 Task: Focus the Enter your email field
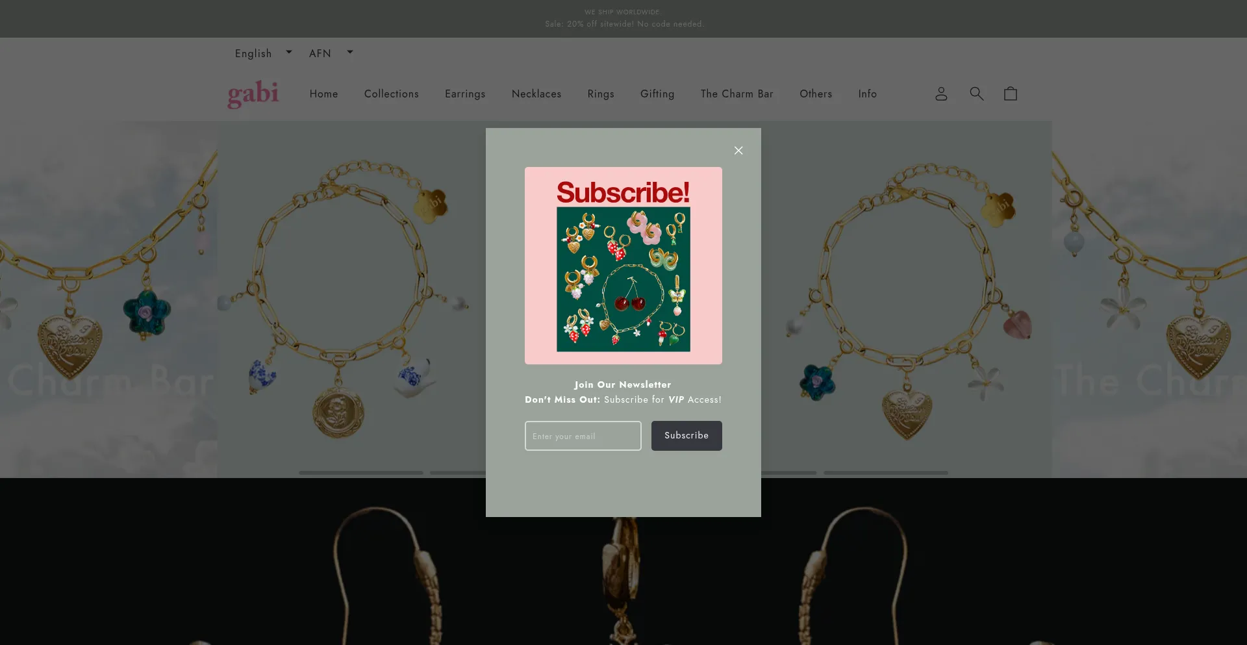(583, 436)
